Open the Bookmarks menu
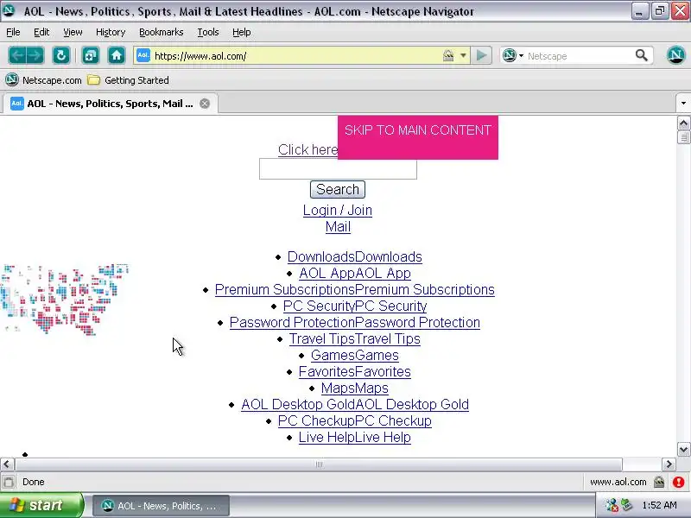This screenshot has width=691, height=518. (x=162, y=32)
